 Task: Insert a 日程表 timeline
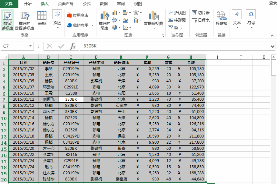coord(201,20)
